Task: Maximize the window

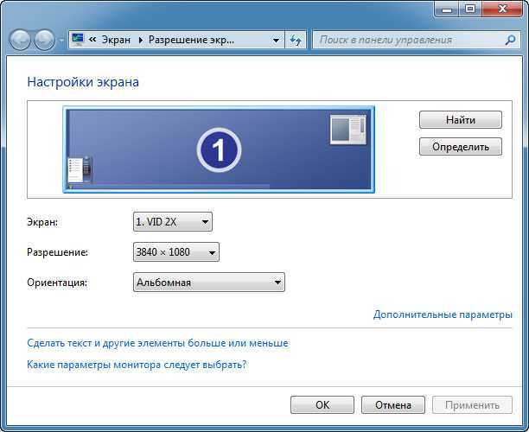Action: (x=470, y=10)
